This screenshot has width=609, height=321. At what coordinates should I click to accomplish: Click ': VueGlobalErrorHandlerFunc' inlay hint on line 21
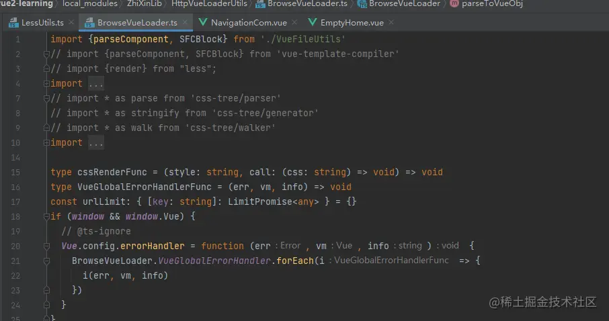coord(389,261)
